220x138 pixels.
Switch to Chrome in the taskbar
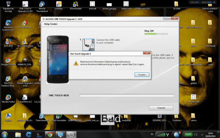[50, 135]
